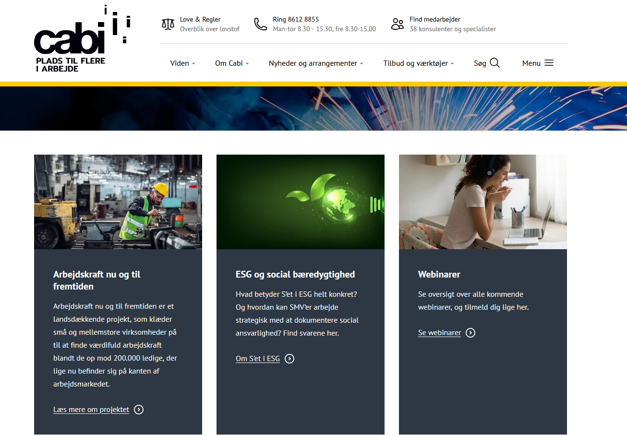
Task: Click the search magnifying glass icon
Action: pyautogui.click(x=494, y=63)
